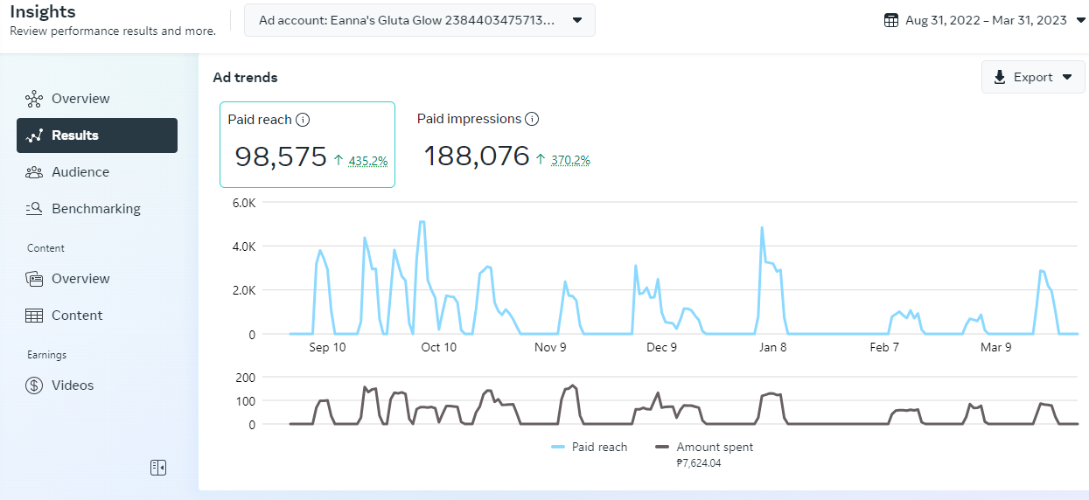Image resolution: width=1089 pixels, height=500 pixels.
Task: Click the Paid reach info icon
Action: tap(303, 120)
